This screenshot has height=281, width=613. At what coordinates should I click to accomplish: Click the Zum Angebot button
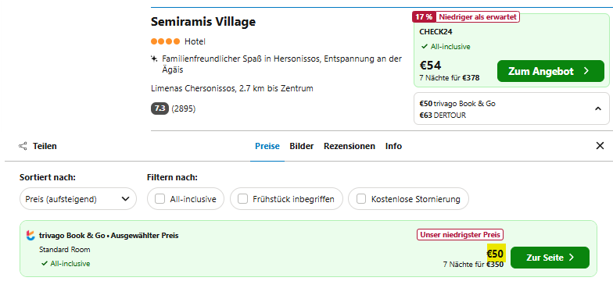click(550, 71)
